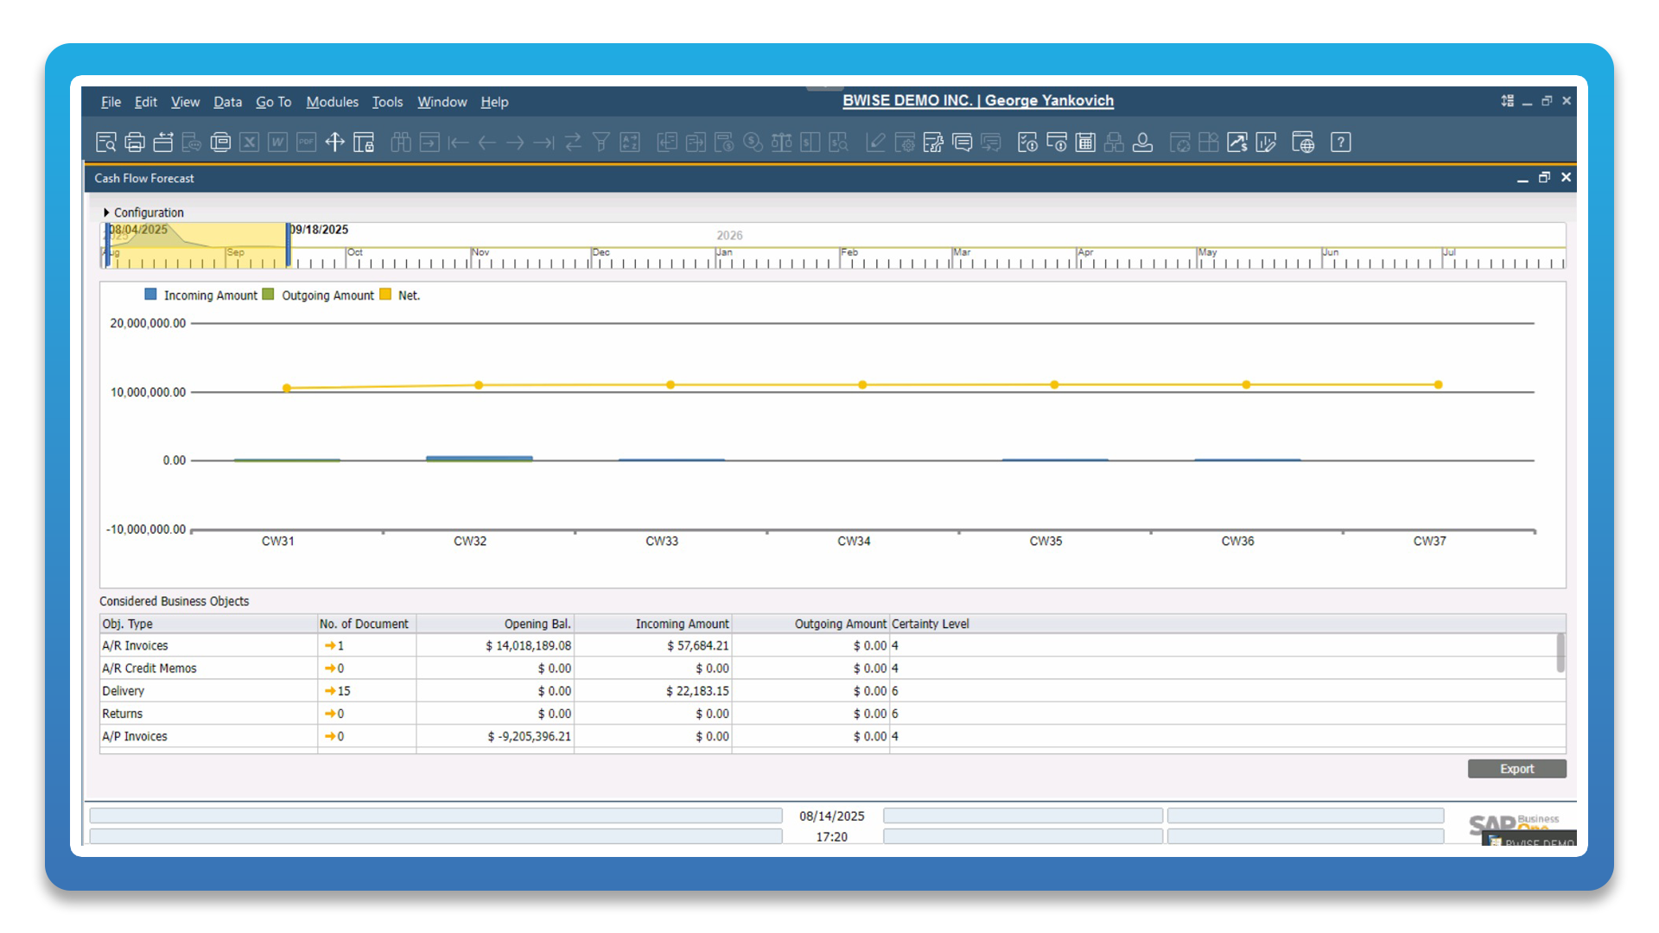
Task: Export the report to Excel
Action: click(x=249, y=142)
